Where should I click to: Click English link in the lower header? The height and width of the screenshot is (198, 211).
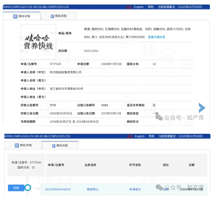click(139, 136)
